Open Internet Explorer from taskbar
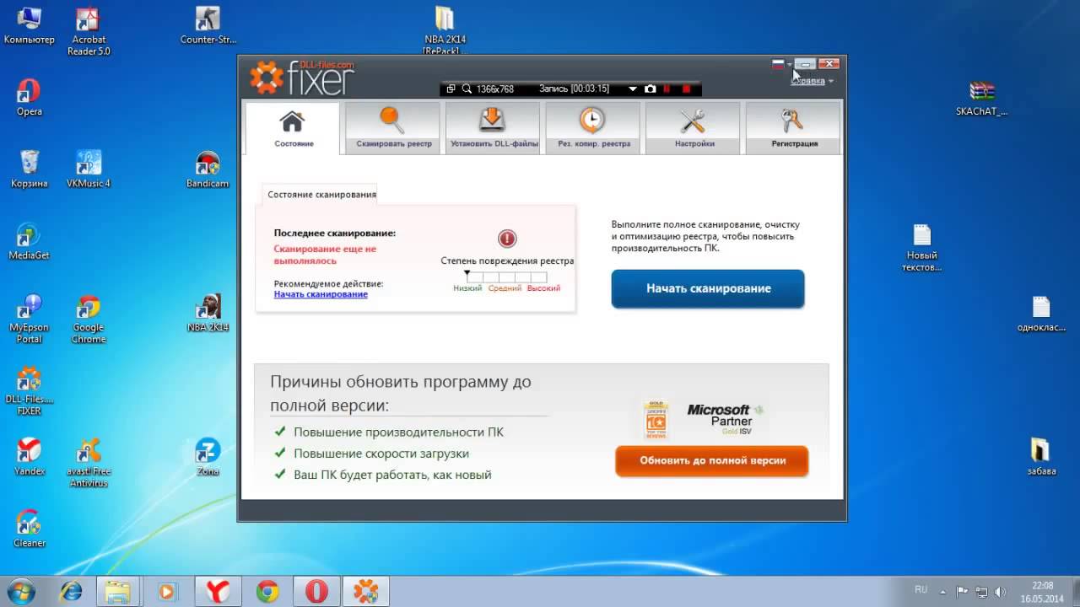1080x607 pixels. (70, 591)
